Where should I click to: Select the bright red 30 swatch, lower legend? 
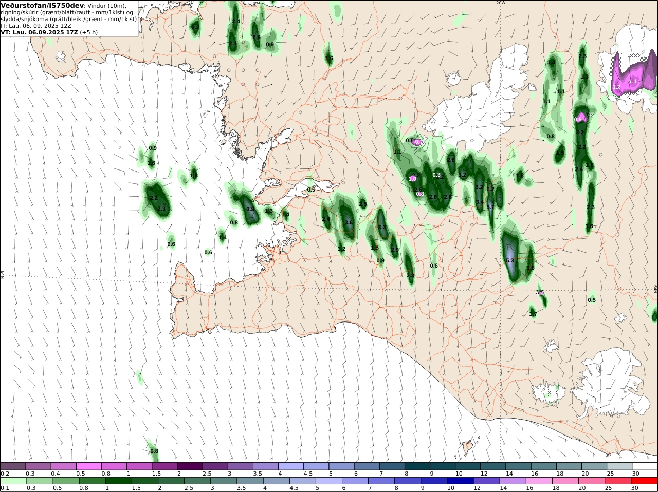(x=645, y=481)
